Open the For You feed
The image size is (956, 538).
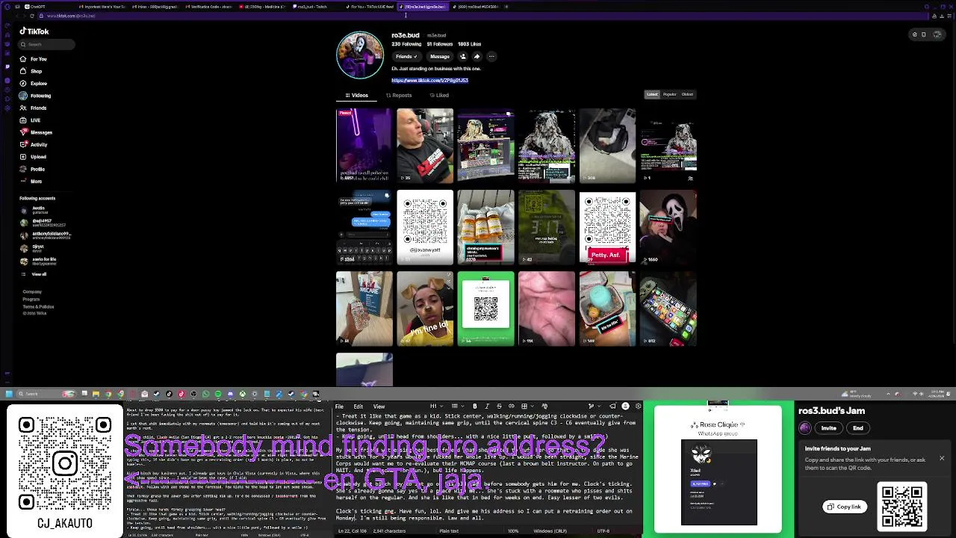[x=34, y=59]
